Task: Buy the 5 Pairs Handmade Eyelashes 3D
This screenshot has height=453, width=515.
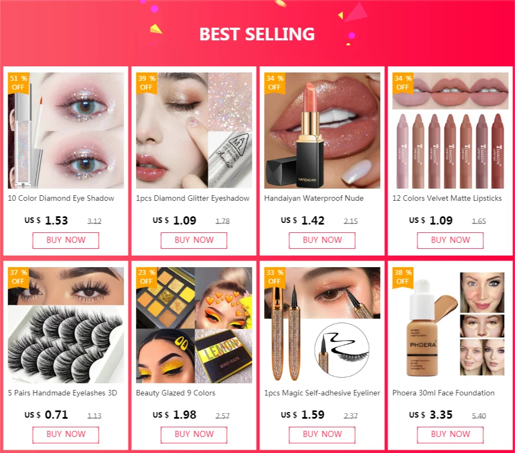Action: (66, 435)
